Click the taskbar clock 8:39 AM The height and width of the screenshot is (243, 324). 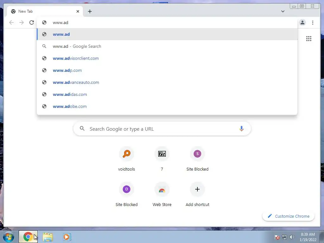(308, 237)
